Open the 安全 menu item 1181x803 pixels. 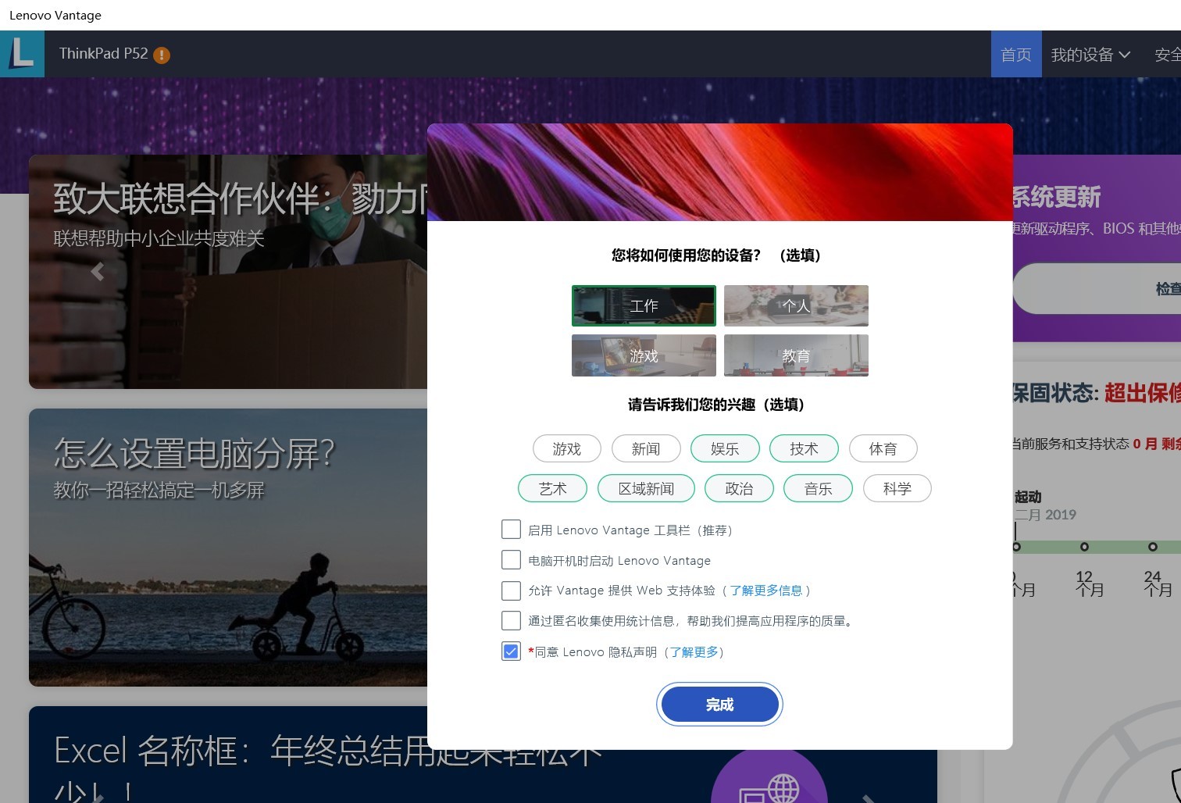click(x=1167, y=55)
